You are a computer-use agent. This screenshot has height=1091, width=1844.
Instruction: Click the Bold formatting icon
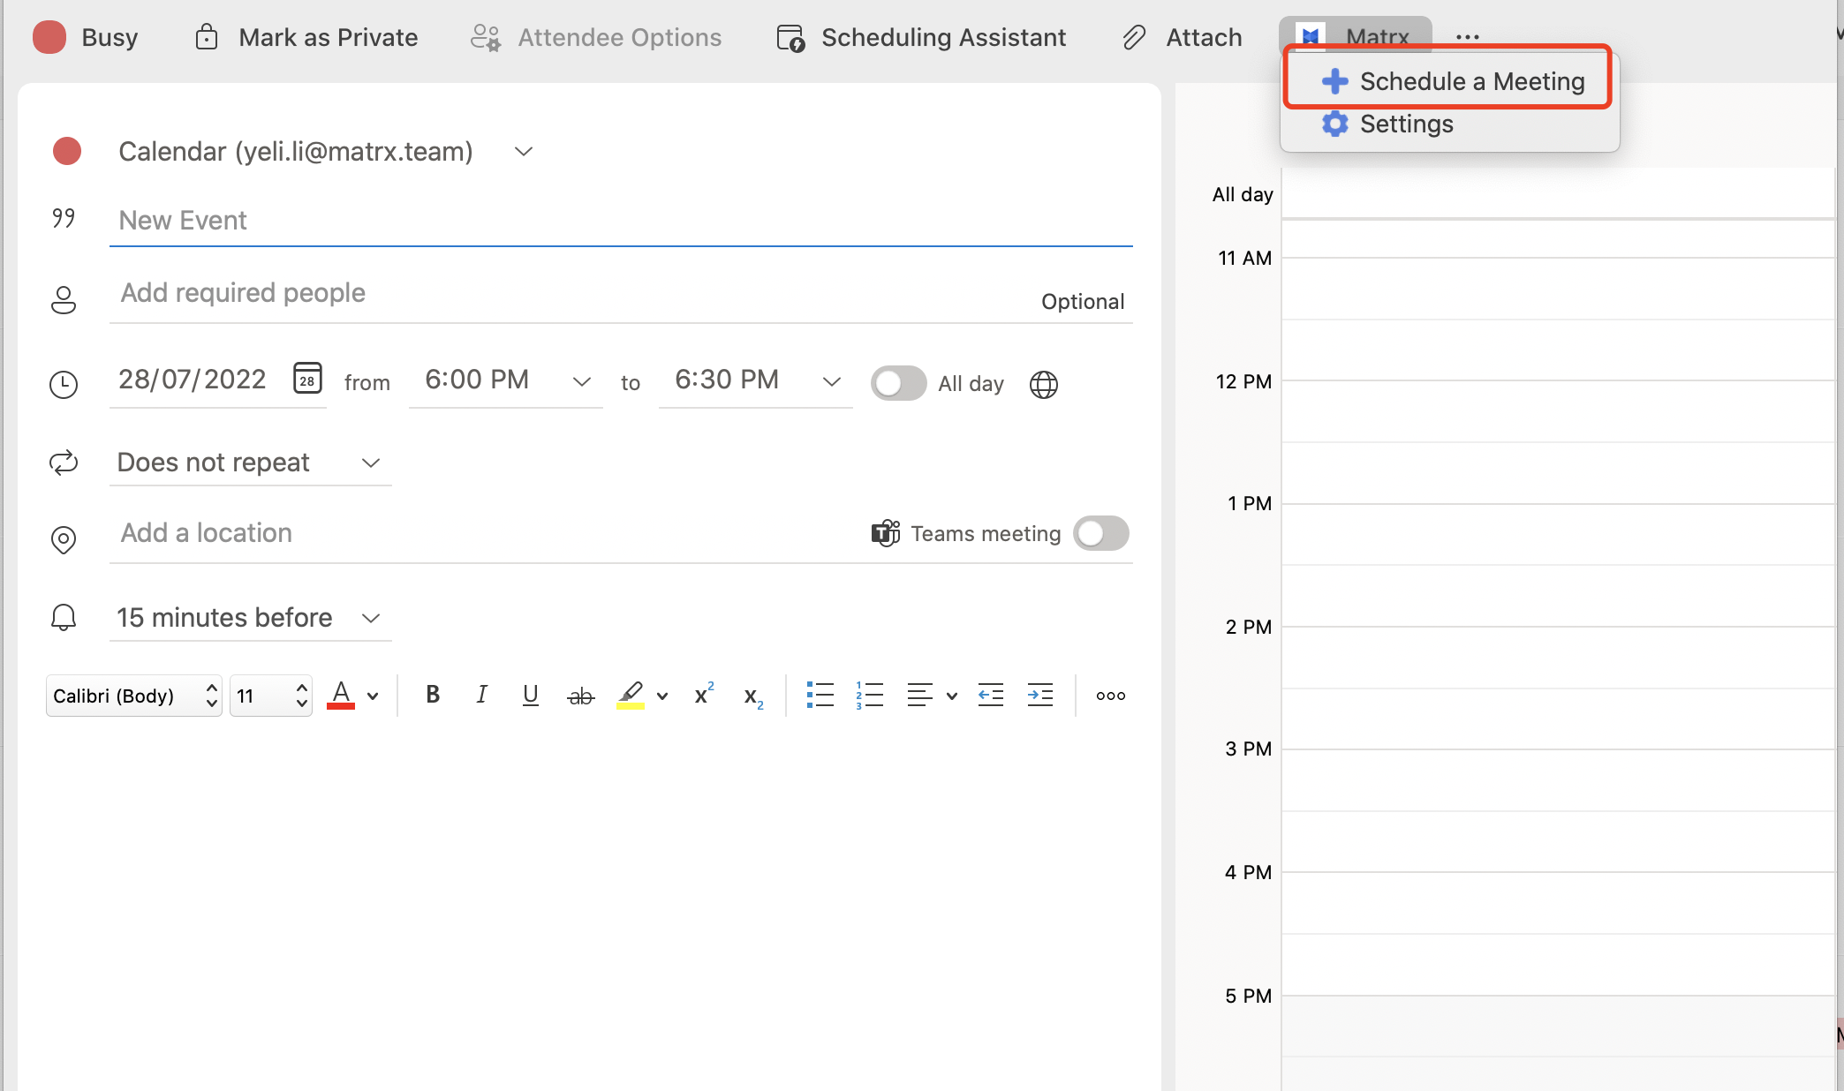pyautogui.click(x=433, y=695)
